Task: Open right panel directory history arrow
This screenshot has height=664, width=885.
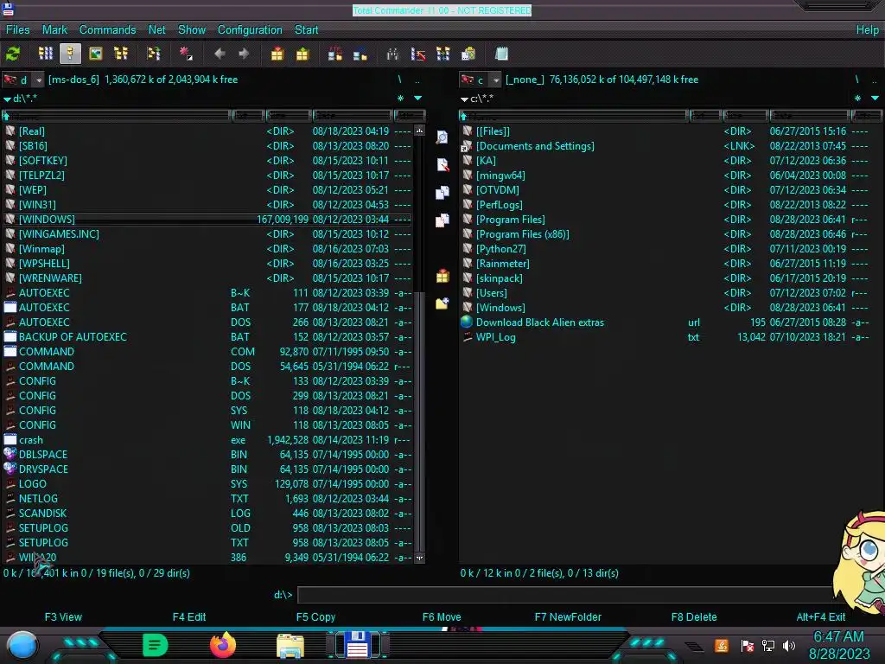Action: point(875,99)
